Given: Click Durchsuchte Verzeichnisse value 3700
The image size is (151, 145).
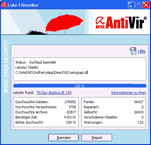Looking at the screenshot, I should (x=72, y=107).
